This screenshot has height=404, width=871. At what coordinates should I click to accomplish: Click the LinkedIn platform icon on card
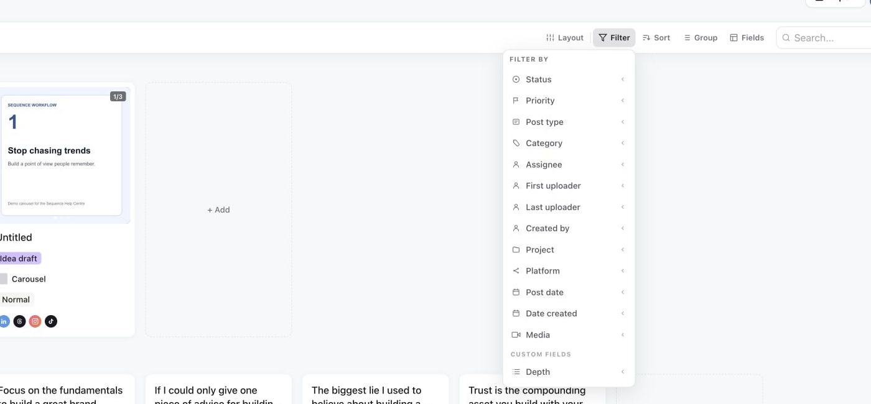click(4, 321)
